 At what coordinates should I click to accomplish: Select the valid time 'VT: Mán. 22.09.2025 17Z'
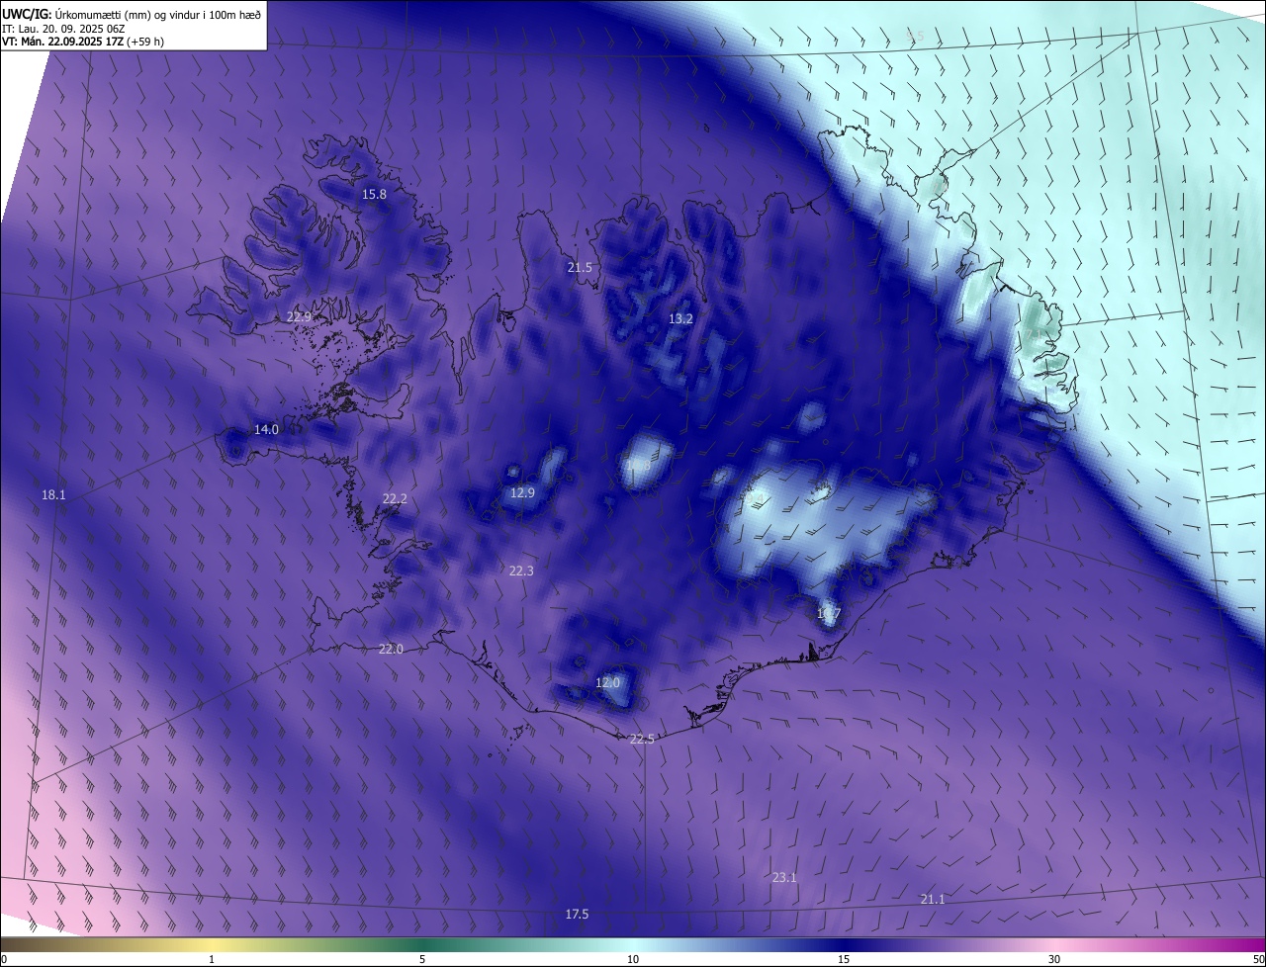tap(63, 42)
